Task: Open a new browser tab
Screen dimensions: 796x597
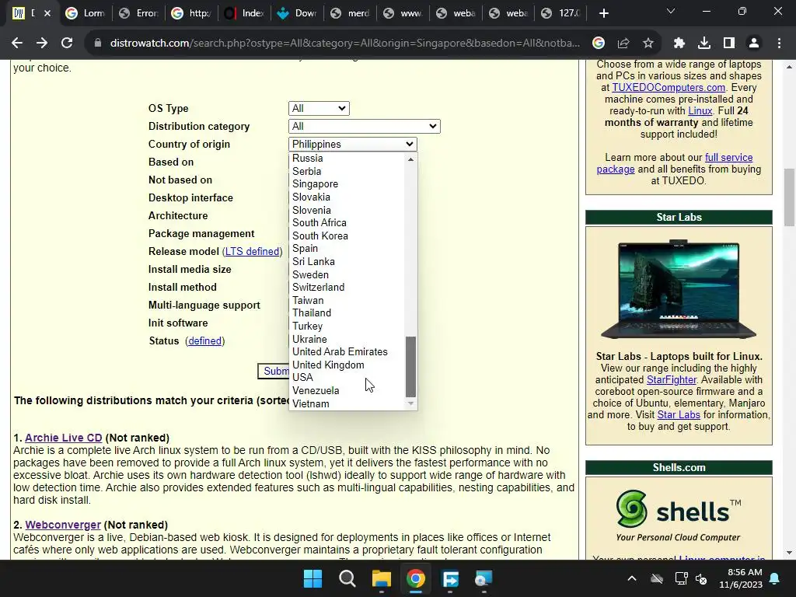Action: 603,13
